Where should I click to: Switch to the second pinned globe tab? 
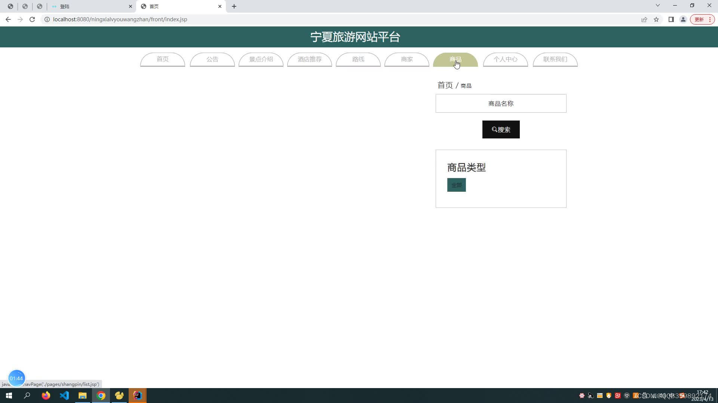click(x=25, y=6)
